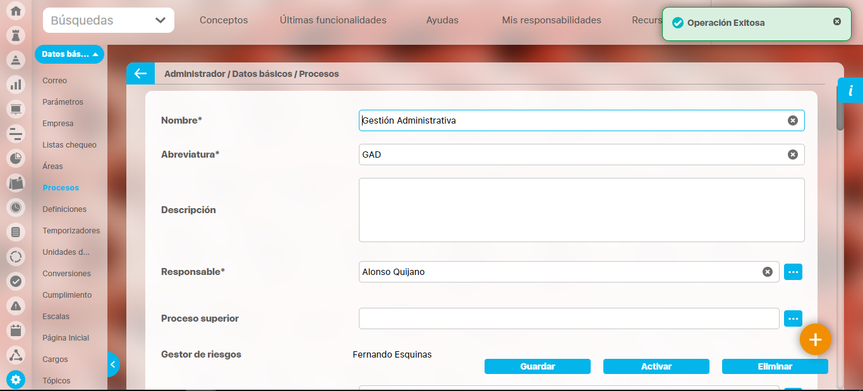Image resolution: width=863 pixels, height=391 pixels.
Task: Select Definiciones in side menu
Action: coord(64,209)
